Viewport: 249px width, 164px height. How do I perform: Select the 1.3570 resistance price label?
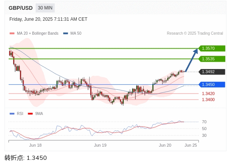pyautogui.click(x=212, y=48)
